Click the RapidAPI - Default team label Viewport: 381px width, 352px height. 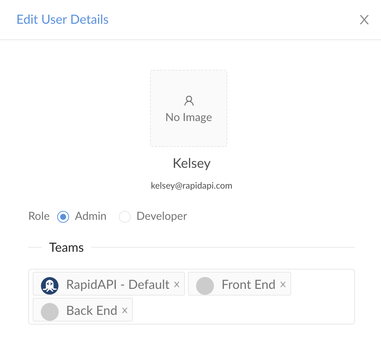118,284
